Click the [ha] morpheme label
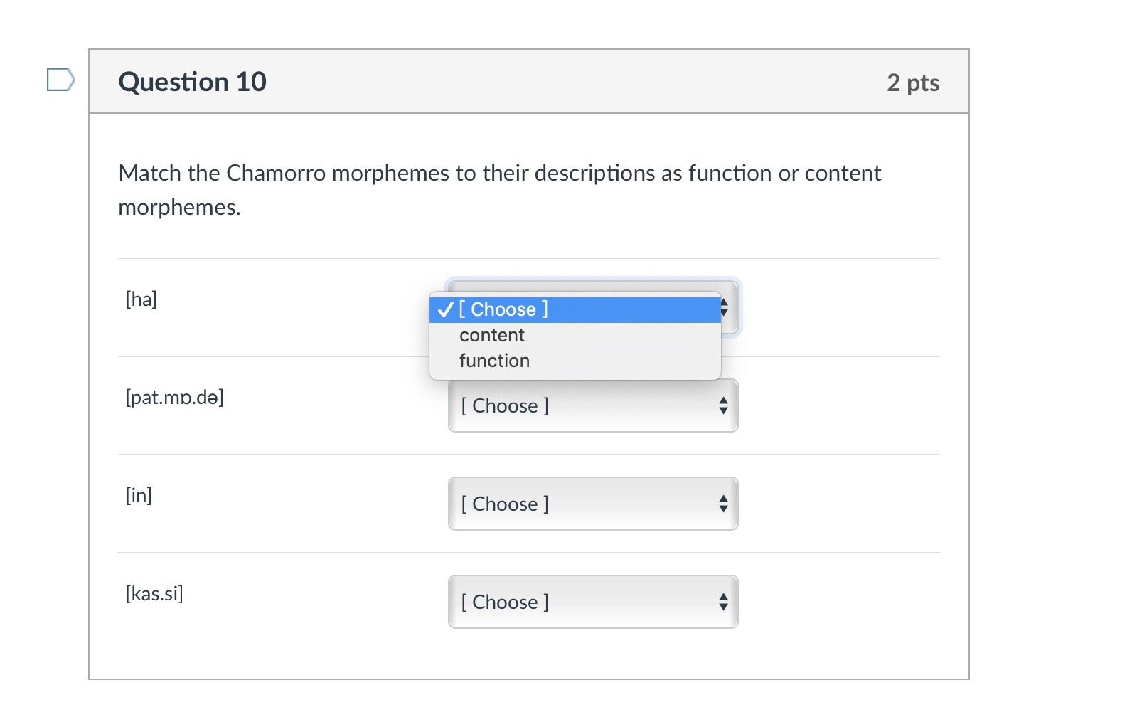The height and width of the screenshot is (727, 1132). pos(141,299)
